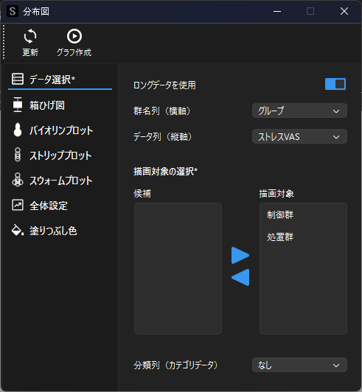This screenshot has height=392, width=362.
Task: Click the 更新 refresh icon
Action: pyautogui.click(x=30, y=36)
